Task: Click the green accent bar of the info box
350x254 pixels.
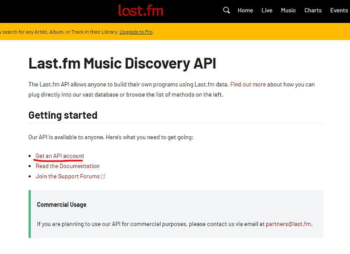Action: [29, 214]
